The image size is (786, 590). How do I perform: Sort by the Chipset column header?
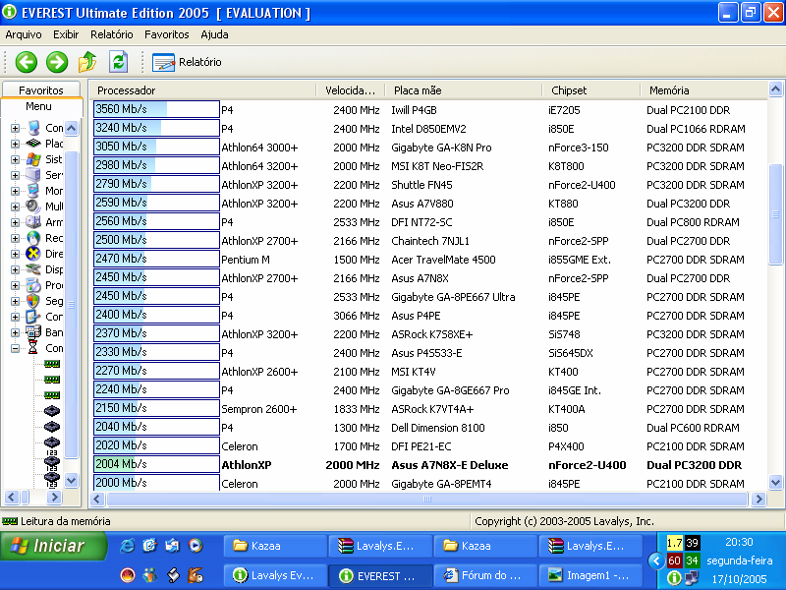[x=591, y=90]
